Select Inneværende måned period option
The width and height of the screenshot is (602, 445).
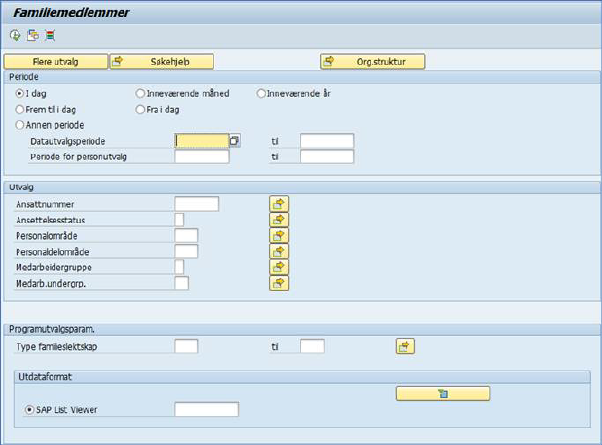click(140, 93)
